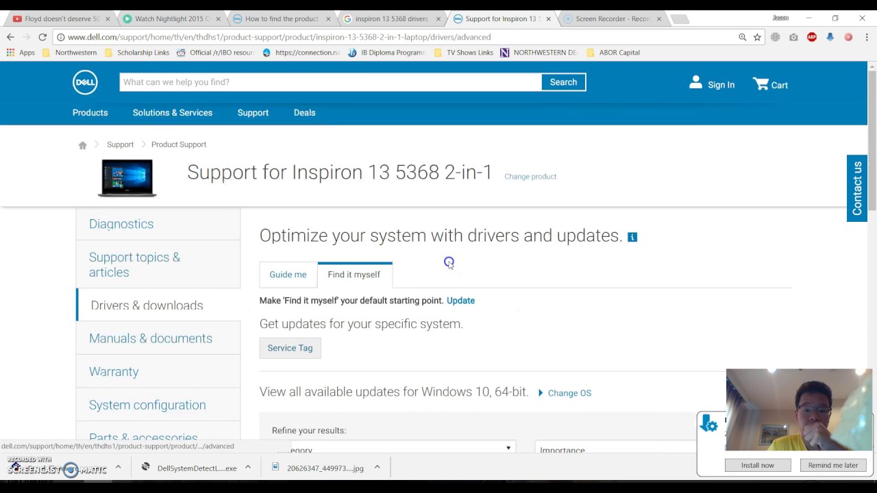Expand the Change OS arrow link

pyautogui.click(x=565, y=393)
